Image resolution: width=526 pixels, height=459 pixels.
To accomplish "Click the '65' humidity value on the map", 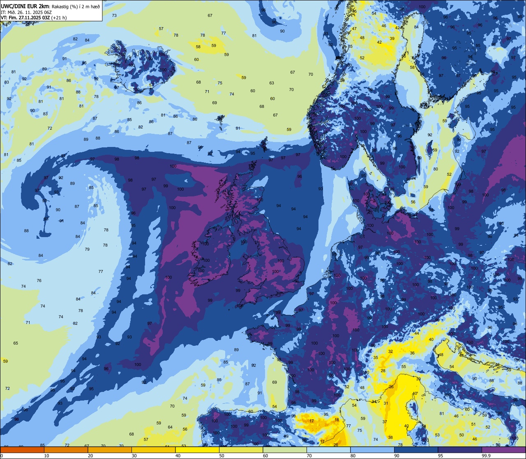I will coord(16,343).
